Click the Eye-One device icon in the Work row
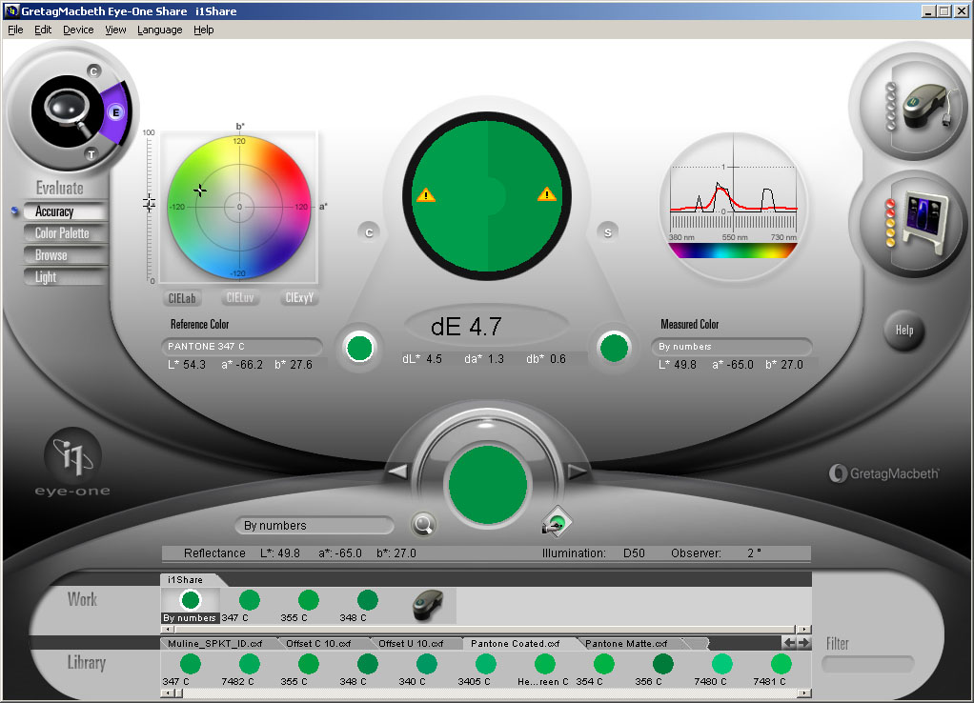The height and width of the screenshot is (703, 974). tap(427, 604)
